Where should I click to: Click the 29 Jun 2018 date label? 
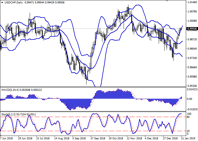click(x=25, y=138)
